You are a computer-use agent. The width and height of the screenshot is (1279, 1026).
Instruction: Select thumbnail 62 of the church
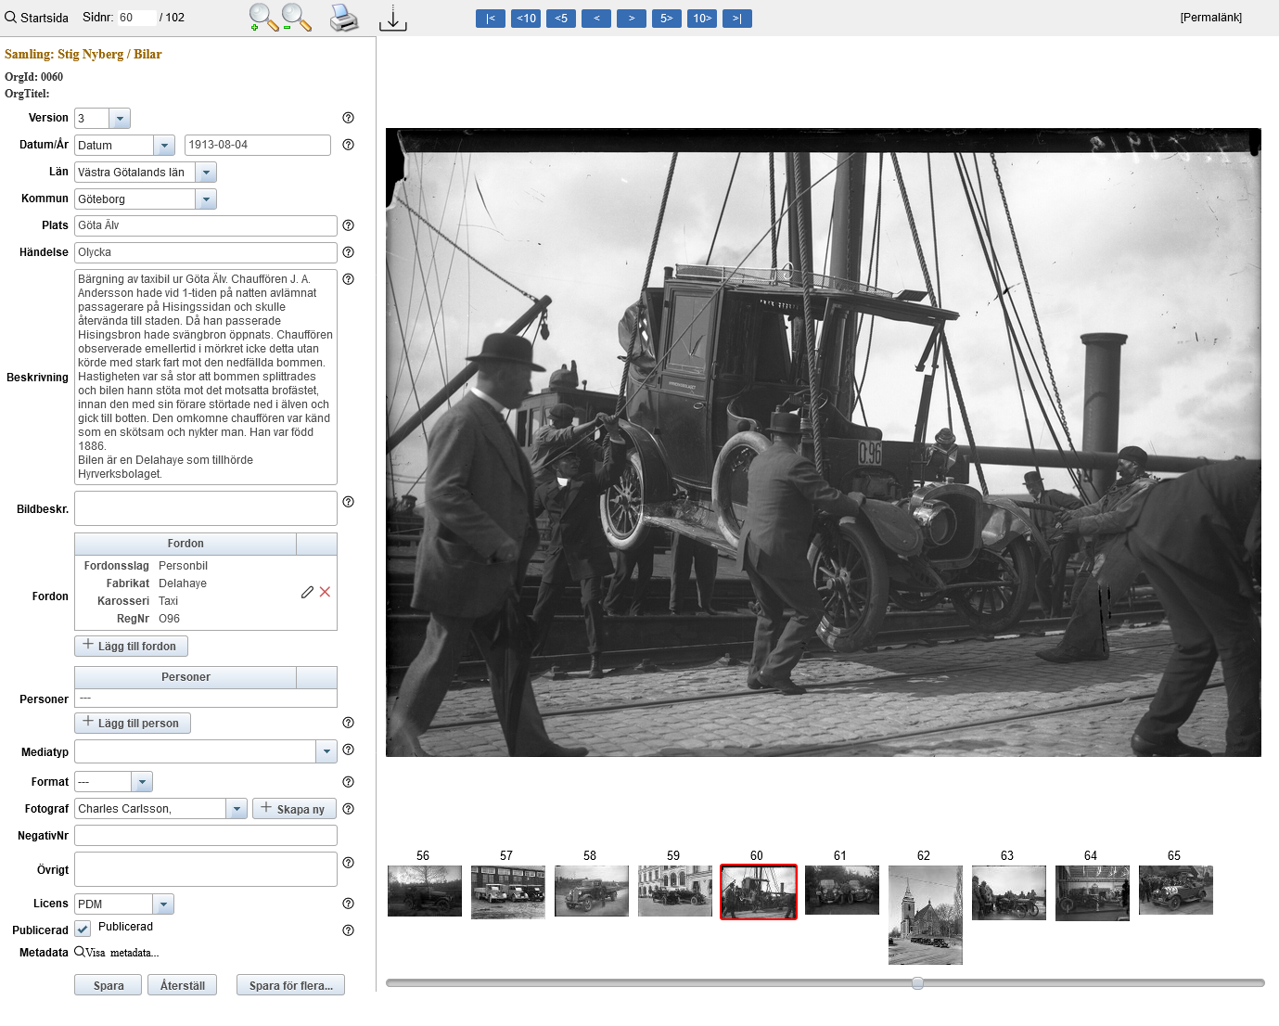pos(926,915)
